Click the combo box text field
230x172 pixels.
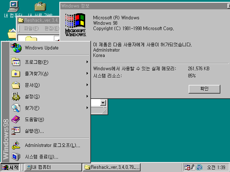(95, 103)
